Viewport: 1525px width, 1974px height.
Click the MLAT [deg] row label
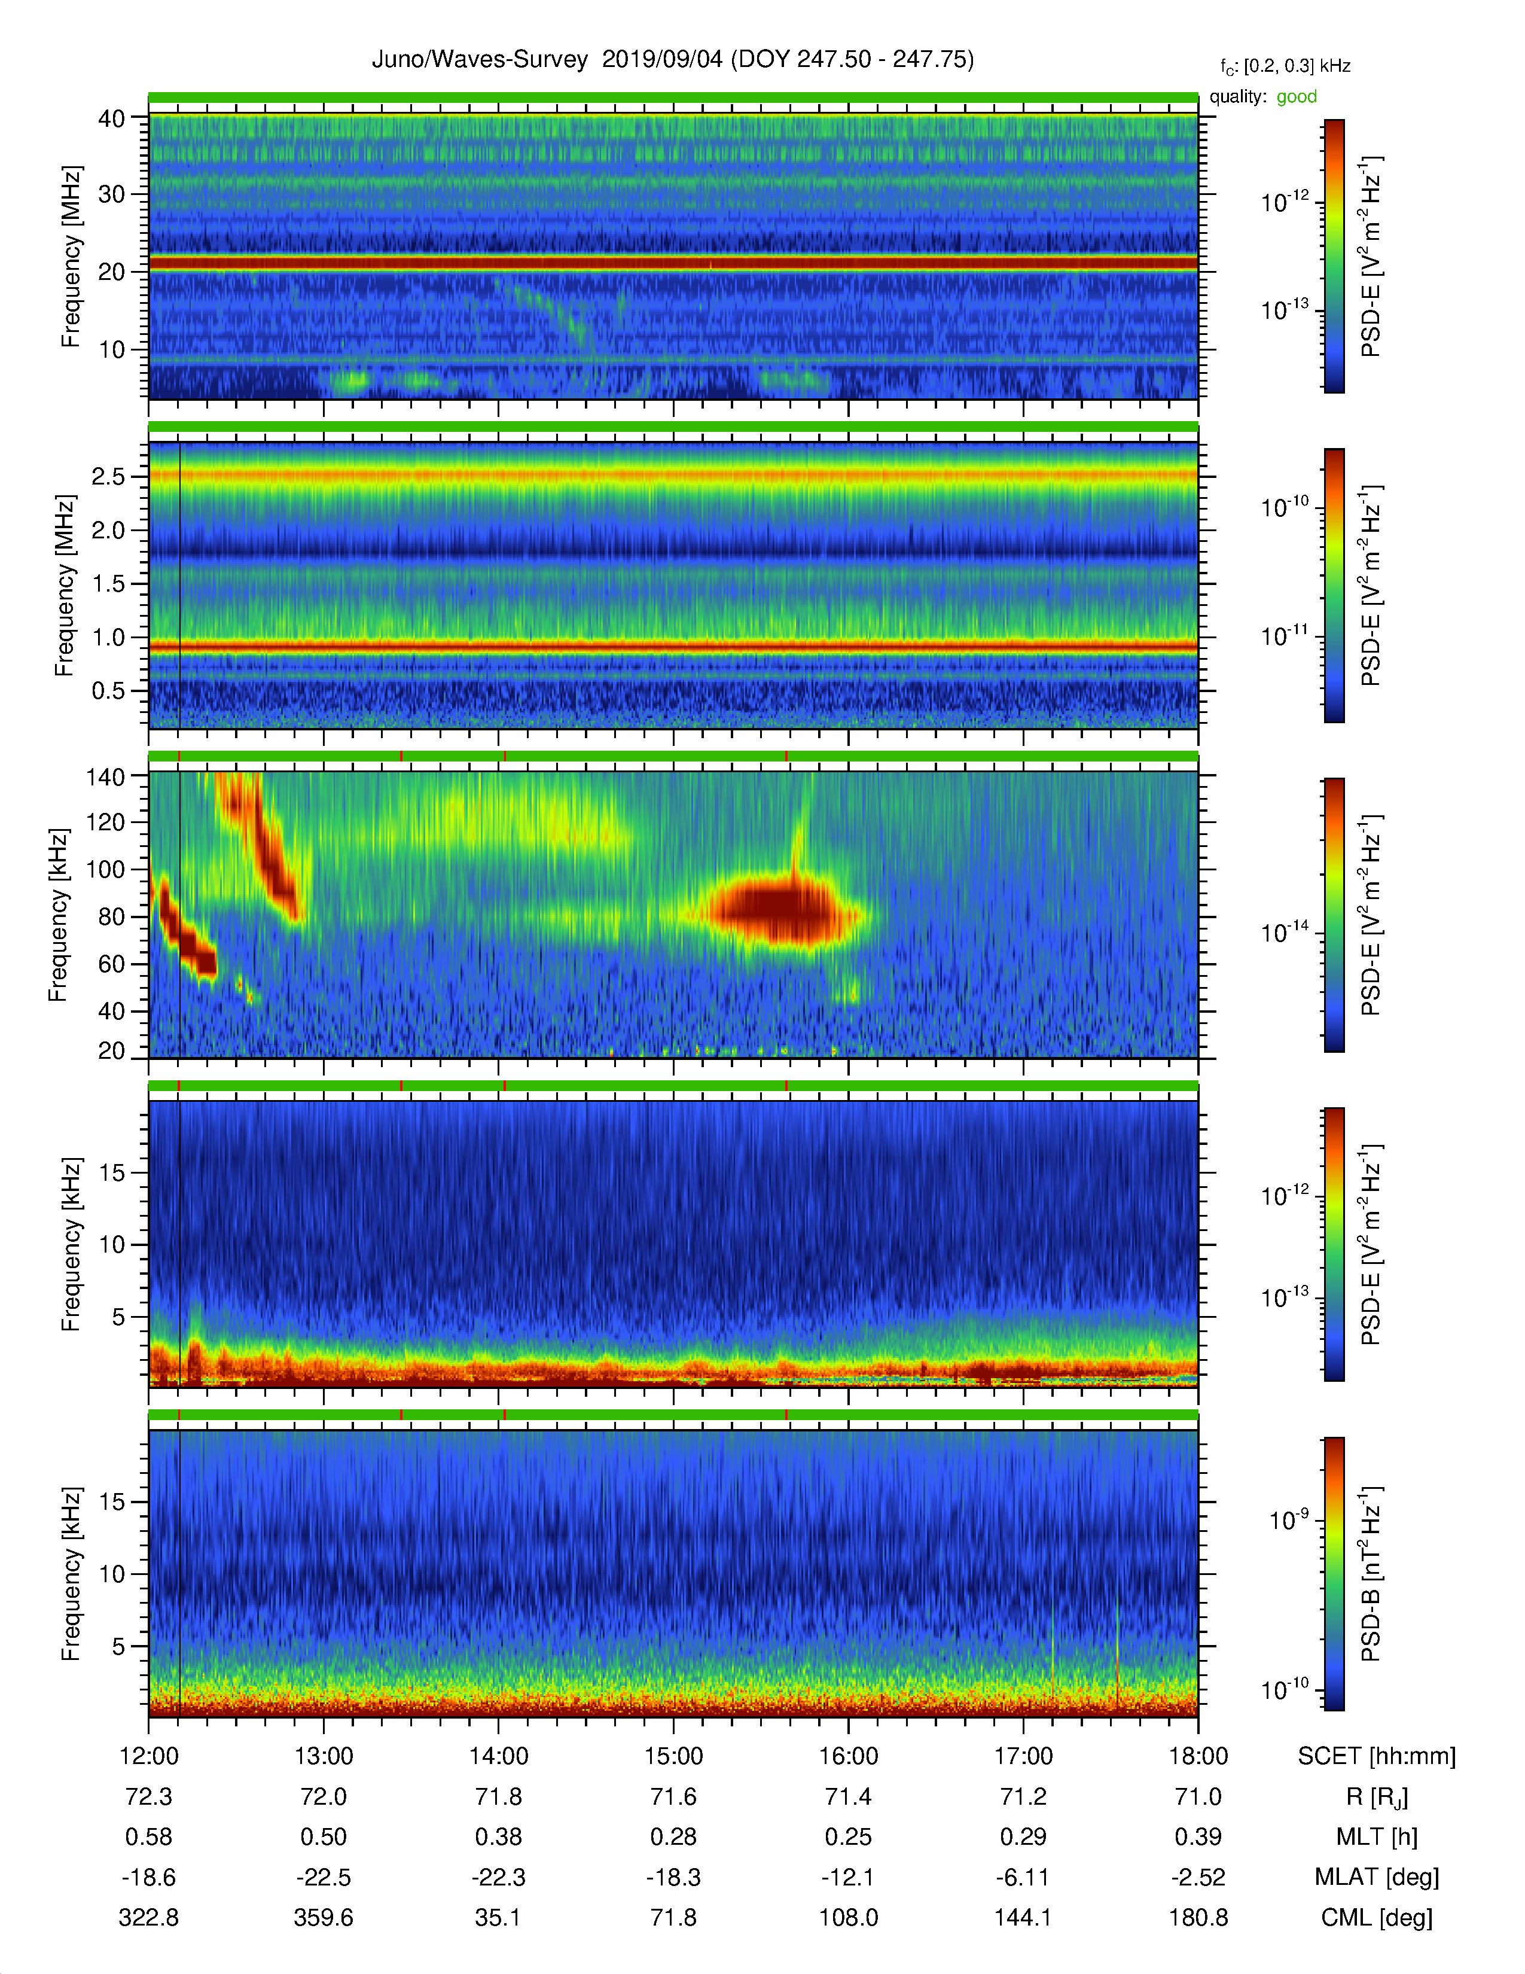[x=1377, y=1877]
